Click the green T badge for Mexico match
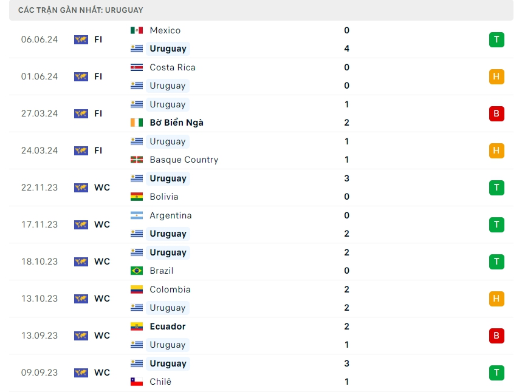Screen dimensions: 522x392 [496, 39]
